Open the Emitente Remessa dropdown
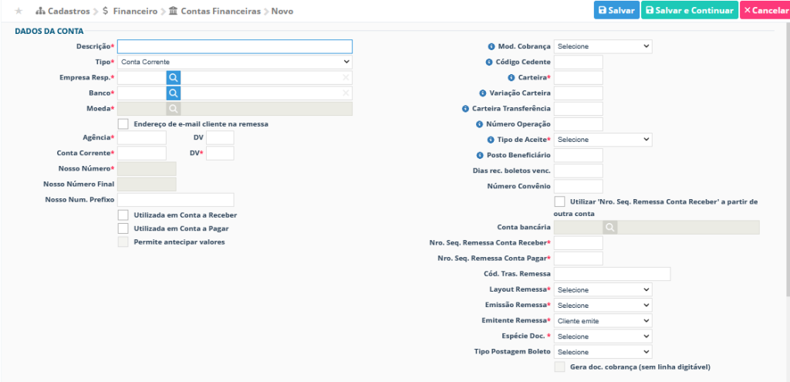The width and height of the screenshot is (790, 382). pos(603,320)
